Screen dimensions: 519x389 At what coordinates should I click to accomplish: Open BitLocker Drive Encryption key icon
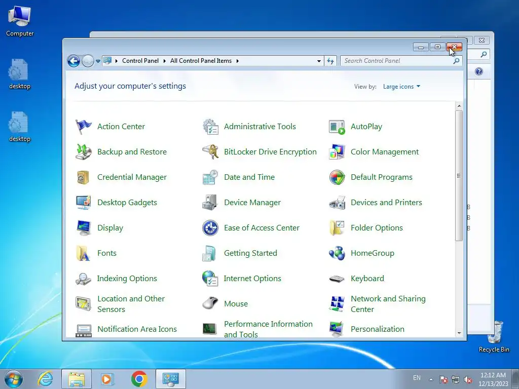tap(210, 152)
